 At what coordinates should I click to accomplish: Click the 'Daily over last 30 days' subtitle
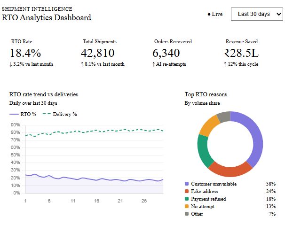click(x=33, y=103)
